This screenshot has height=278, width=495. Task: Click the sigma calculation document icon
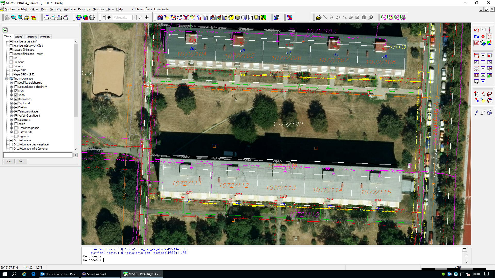click(250, 18)
